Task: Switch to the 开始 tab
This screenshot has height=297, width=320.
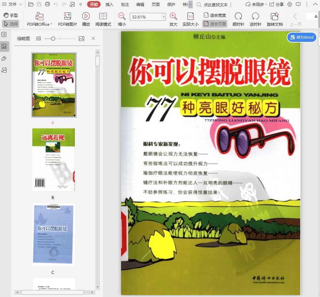Action: (94, 4)
